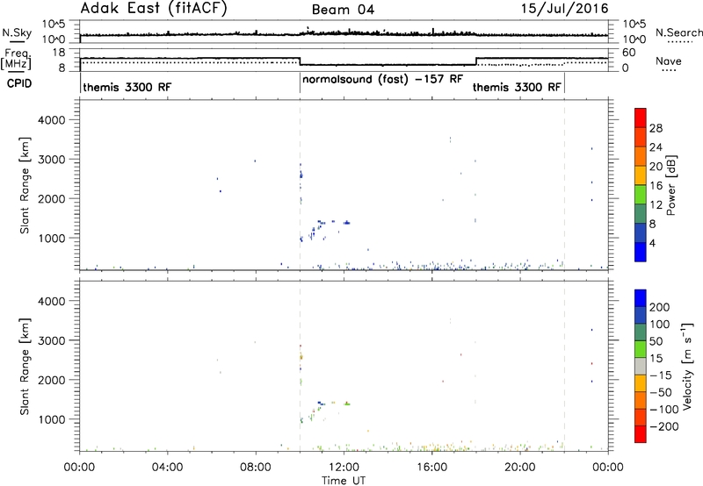Click the "12:00" time axis tick label
The image size is (703, 486).
[x=344, y=468]
